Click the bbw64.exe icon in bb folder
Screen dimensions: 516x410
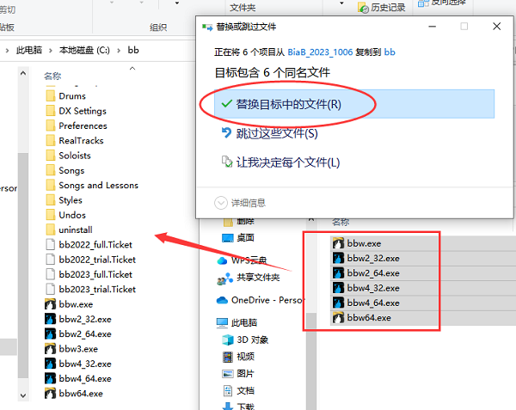pos(51,394)
